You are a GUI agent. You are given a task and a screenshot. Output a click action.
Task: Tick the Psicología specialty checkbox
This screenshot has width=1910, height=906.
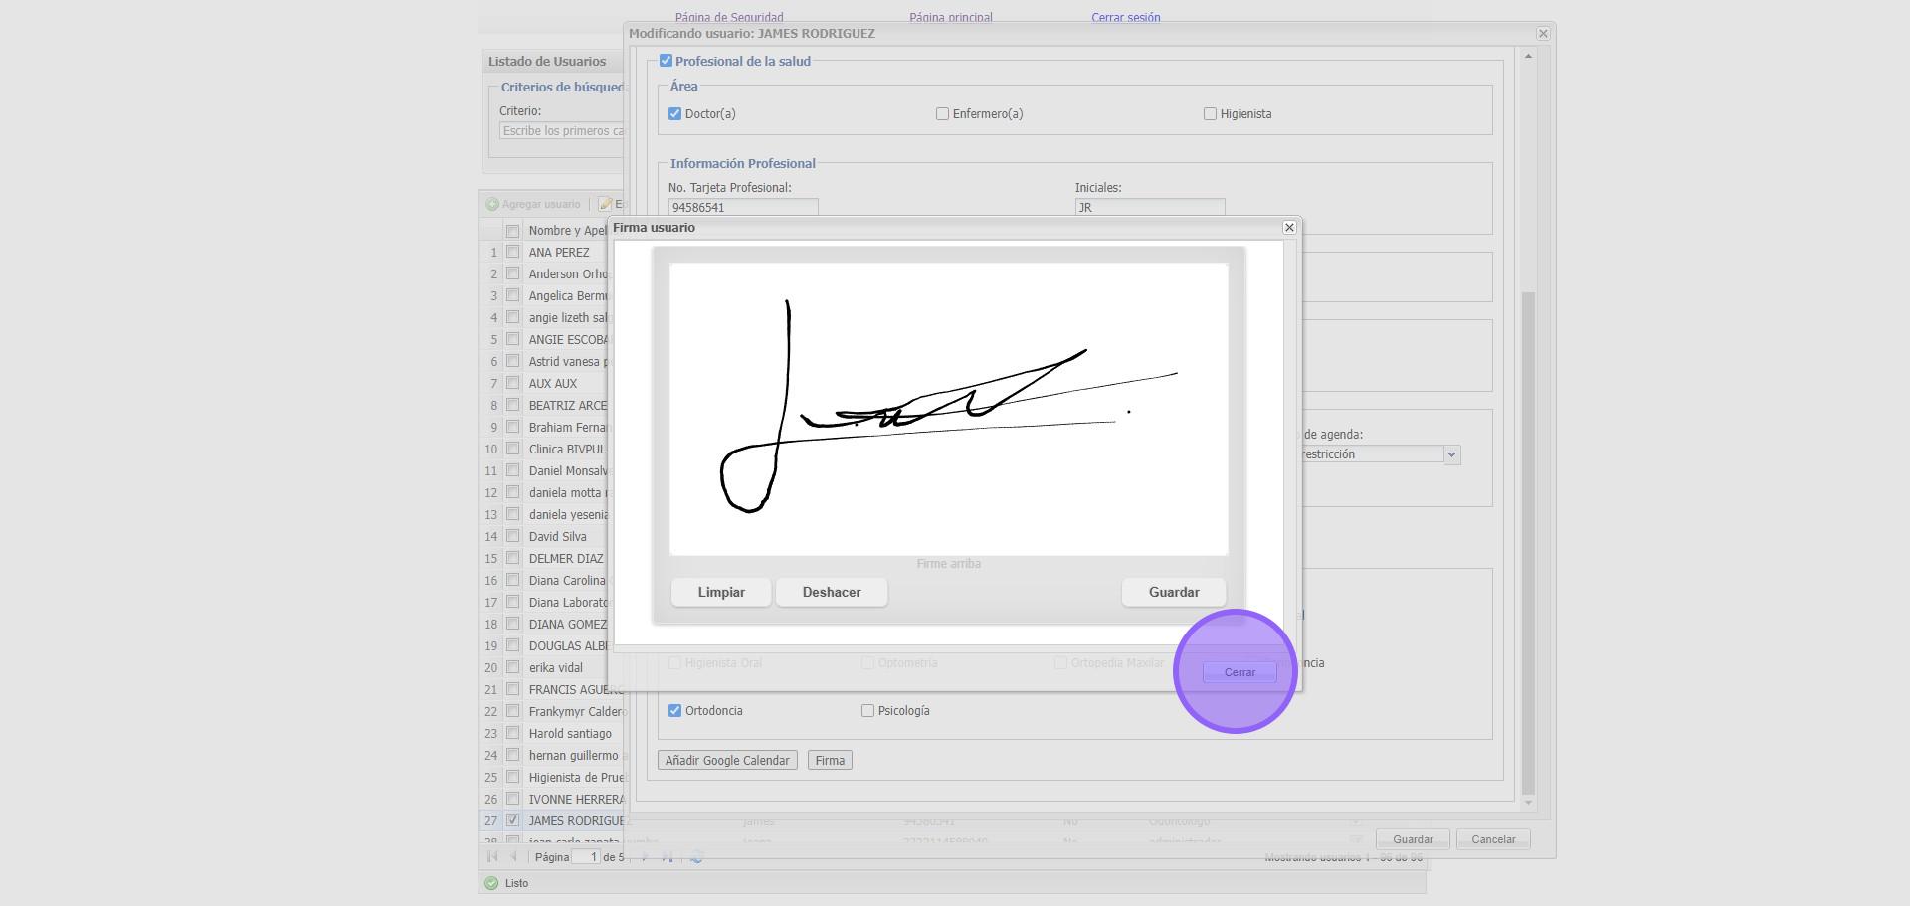tap(867, 711)
